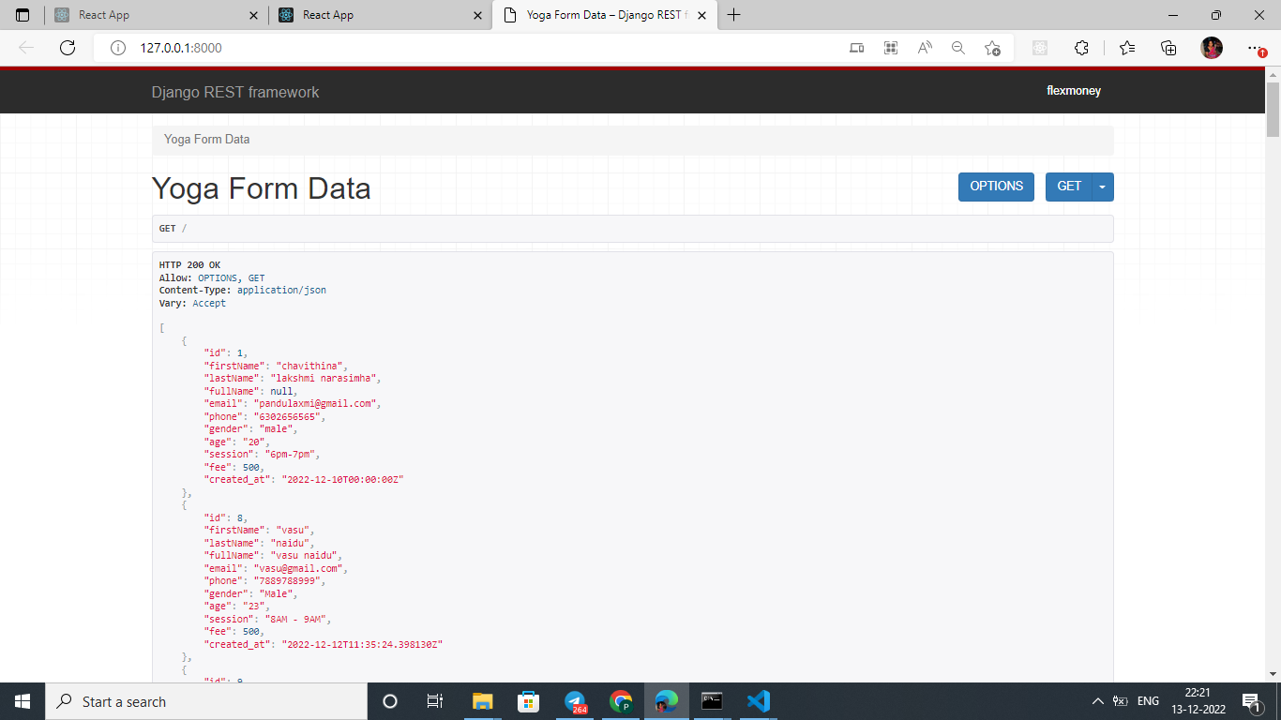Open the settings and more ellipsis menu
The image size is (1281, 720).
1254,48
